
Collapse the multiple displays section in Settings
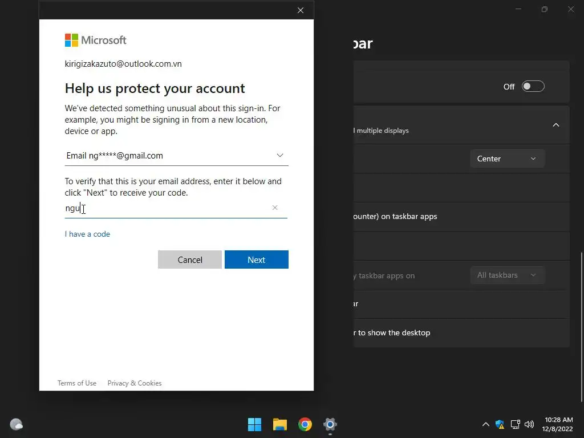click(x=555, y=125)
